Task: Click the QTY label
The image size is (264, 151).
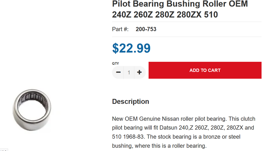Action: (x=116, y=63)
